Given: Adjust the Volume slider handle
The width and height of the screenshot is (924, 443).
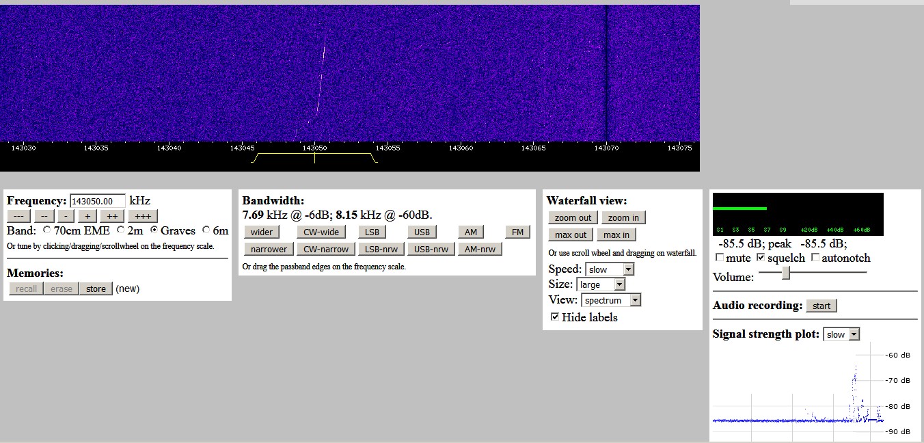Looking at the screenshot, I should pos(786,273).
